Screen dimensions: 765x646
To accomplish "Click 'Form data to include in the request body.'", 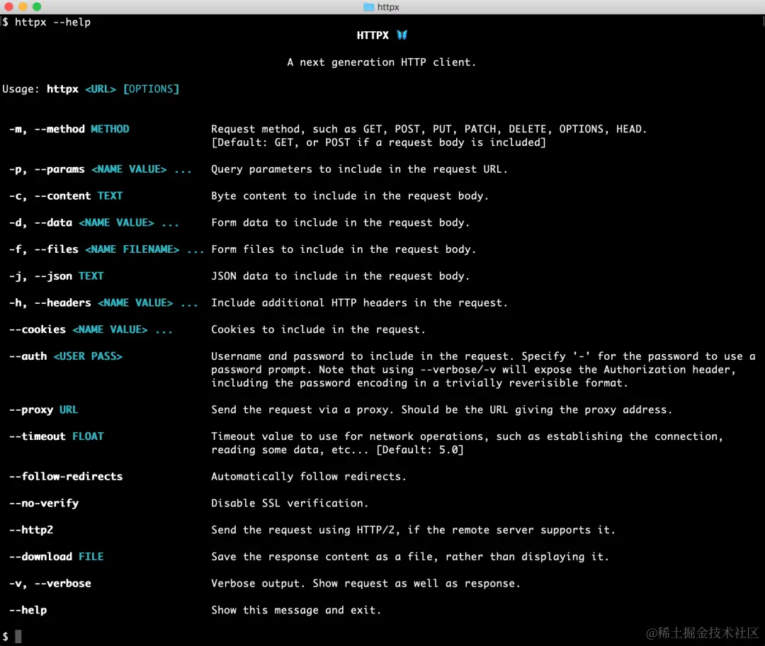I will pos(341,223).
